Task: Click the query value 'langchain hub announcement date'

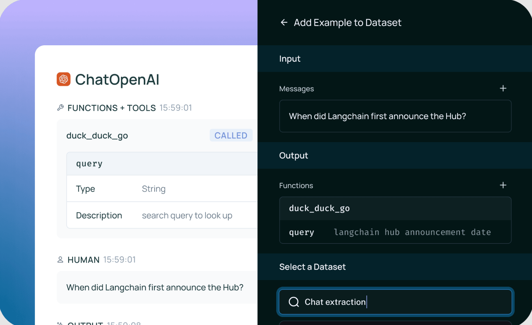Action: pyautogui.click(x=413, y=232)
